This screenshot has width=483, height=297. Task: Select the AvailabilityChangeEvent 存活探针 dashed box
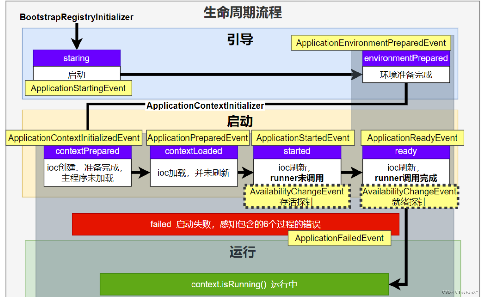click(x=297, y=196)
